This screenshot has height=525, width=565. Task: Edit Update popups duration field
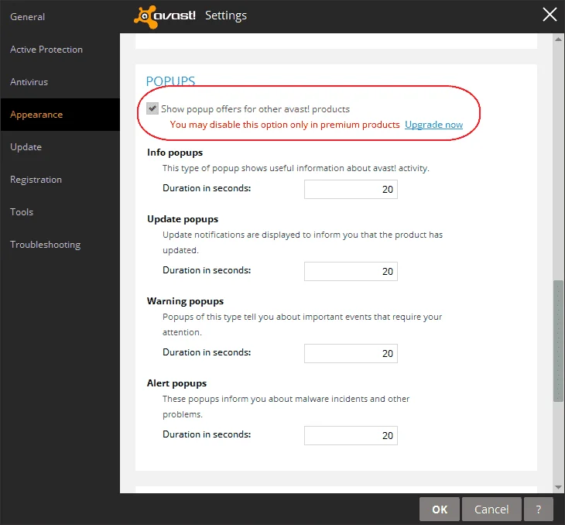click(x=351, y=272)
